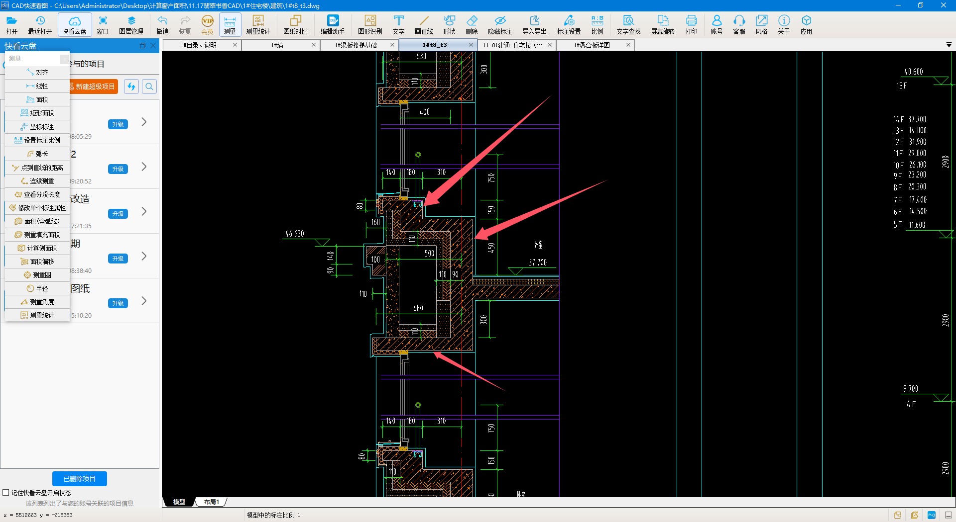This screenshot has width=956, height=522.
Task: Check 记住快看云盘开启状态 checkbox
Action: pos(6,493)
